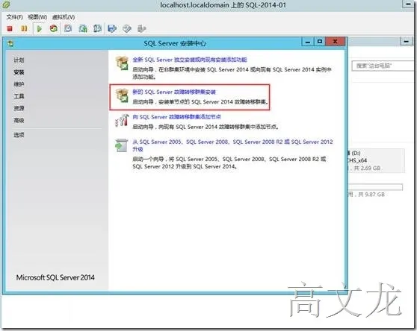Click the add node tools icon
This screenshot has height=331, width=417.
122,121
